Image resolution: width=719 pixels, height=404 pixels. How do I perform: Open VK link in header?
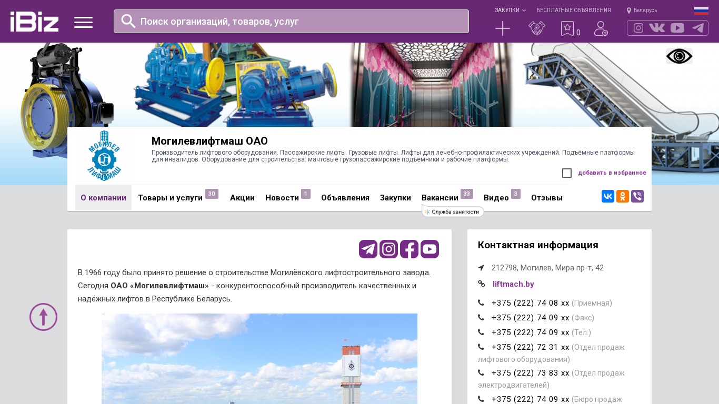pos(657,28)
